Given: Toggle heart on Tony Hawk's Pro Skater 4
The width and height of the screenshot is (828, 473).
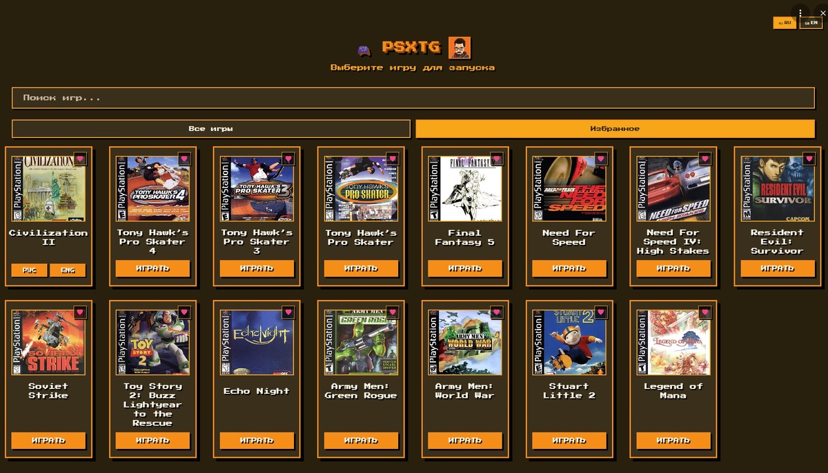Looking at the screenshot, I should [x=184, y=159].
